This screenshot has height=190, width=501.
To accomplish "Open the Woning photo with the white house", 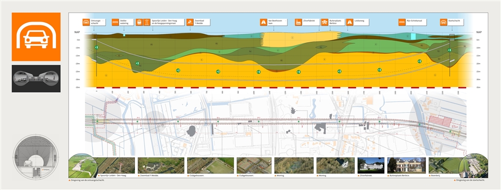I will pyautogui.click(x=335, y=165).
